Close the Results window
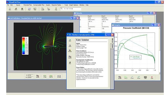This screenshot has height=95, width=168. coord(154,13)
